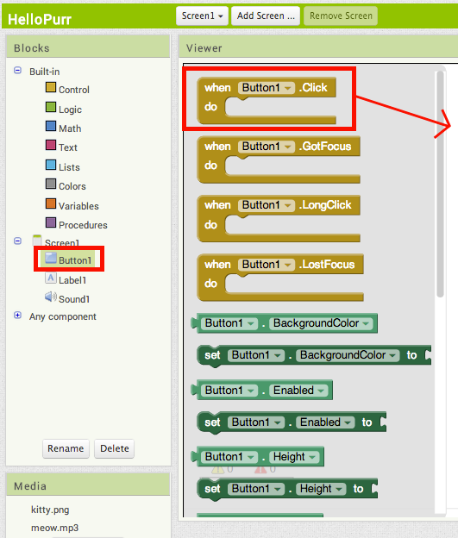Select the Sound1 component icon
Screen dimensions: 458x538
click(x=51, y=297)
